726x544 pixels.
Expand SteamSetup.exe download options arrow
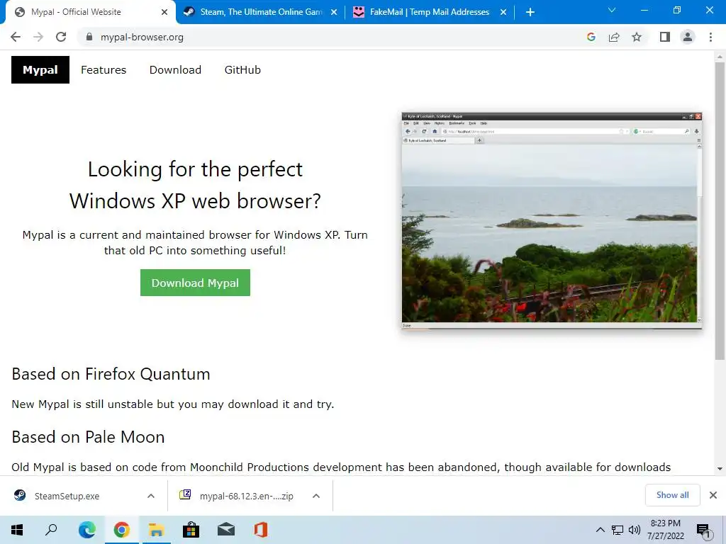point(151,496)
